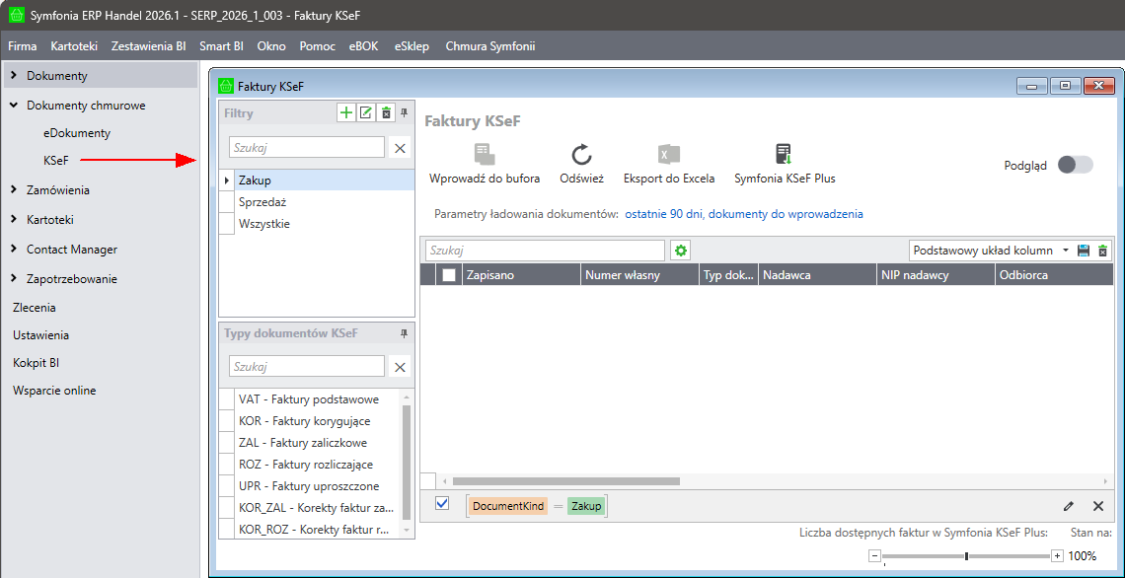Open green gear search settings icon

tap(680, 251)
